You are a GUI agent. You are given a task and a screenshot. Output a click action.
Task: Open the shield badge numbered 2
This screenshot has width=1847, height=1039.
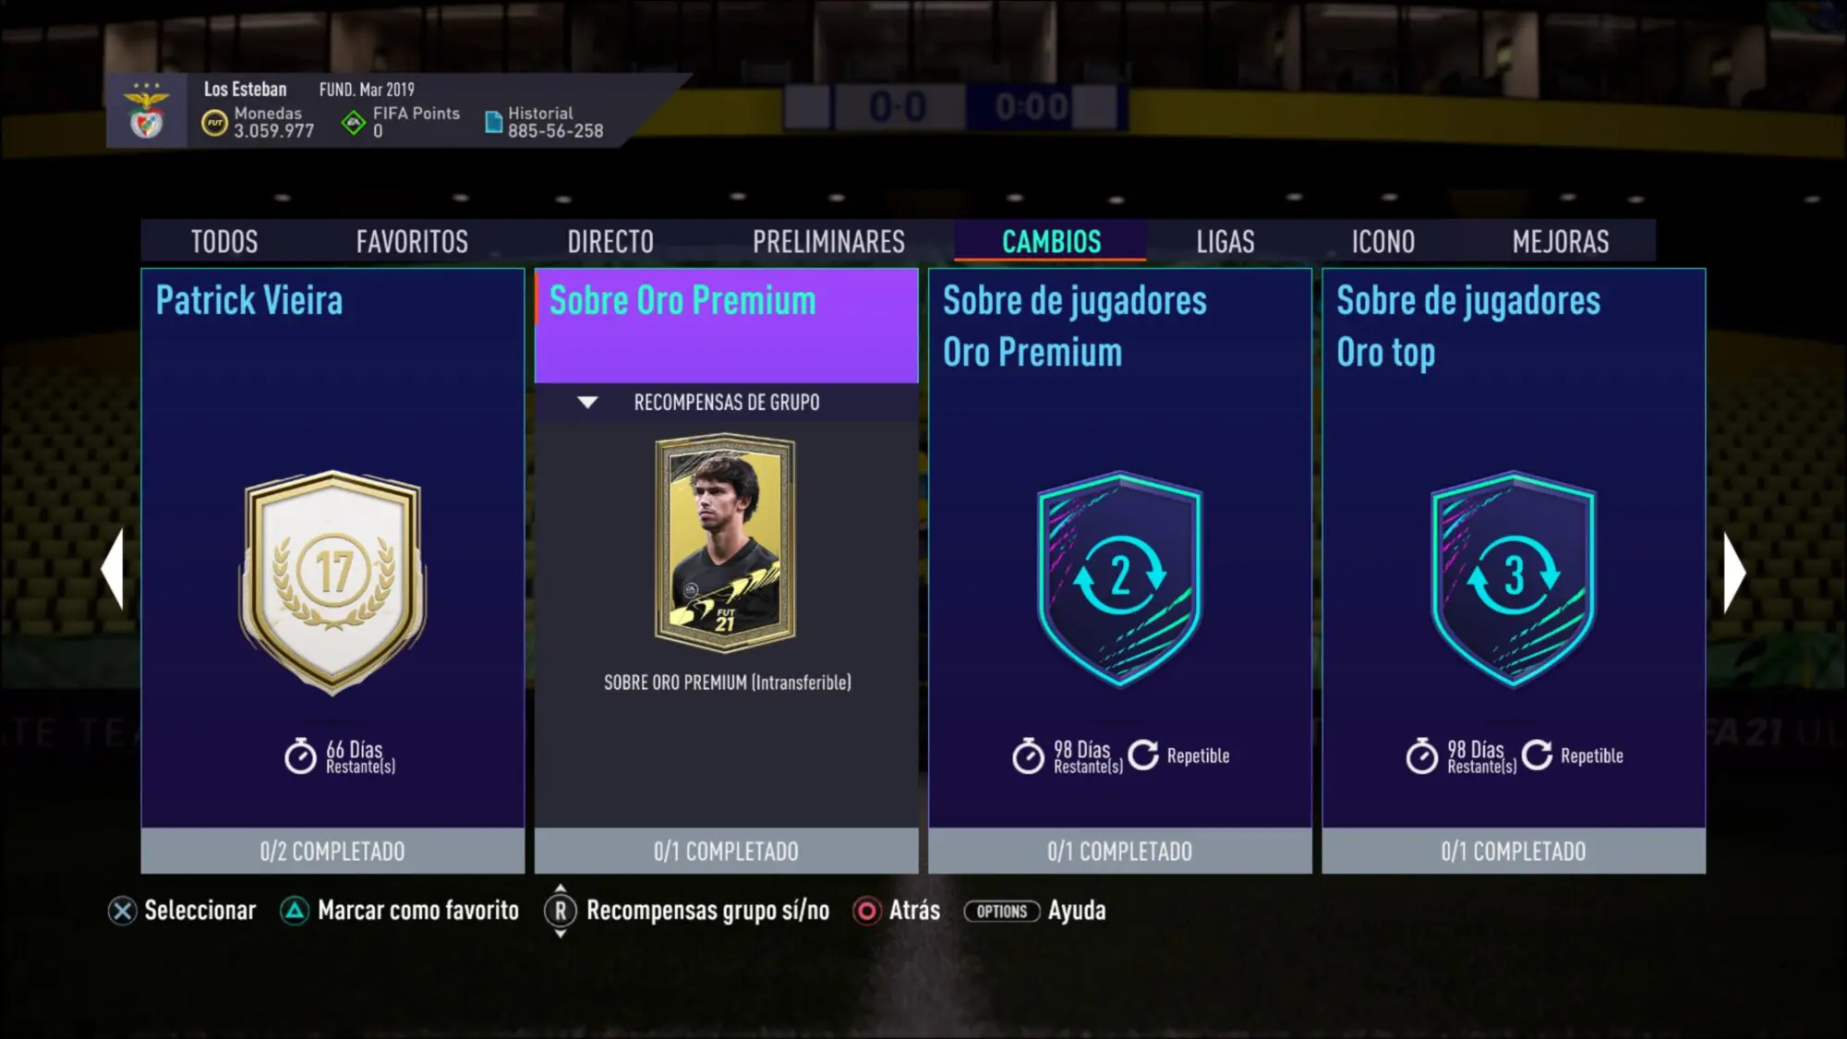[x=1120, y=579]
